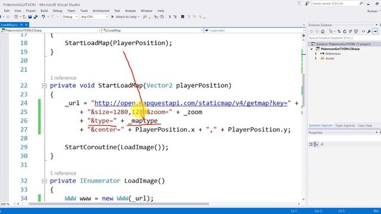Screen dimensions: 381x214
Task: Open the Architecture menu
Action: [x=101, y=11]
